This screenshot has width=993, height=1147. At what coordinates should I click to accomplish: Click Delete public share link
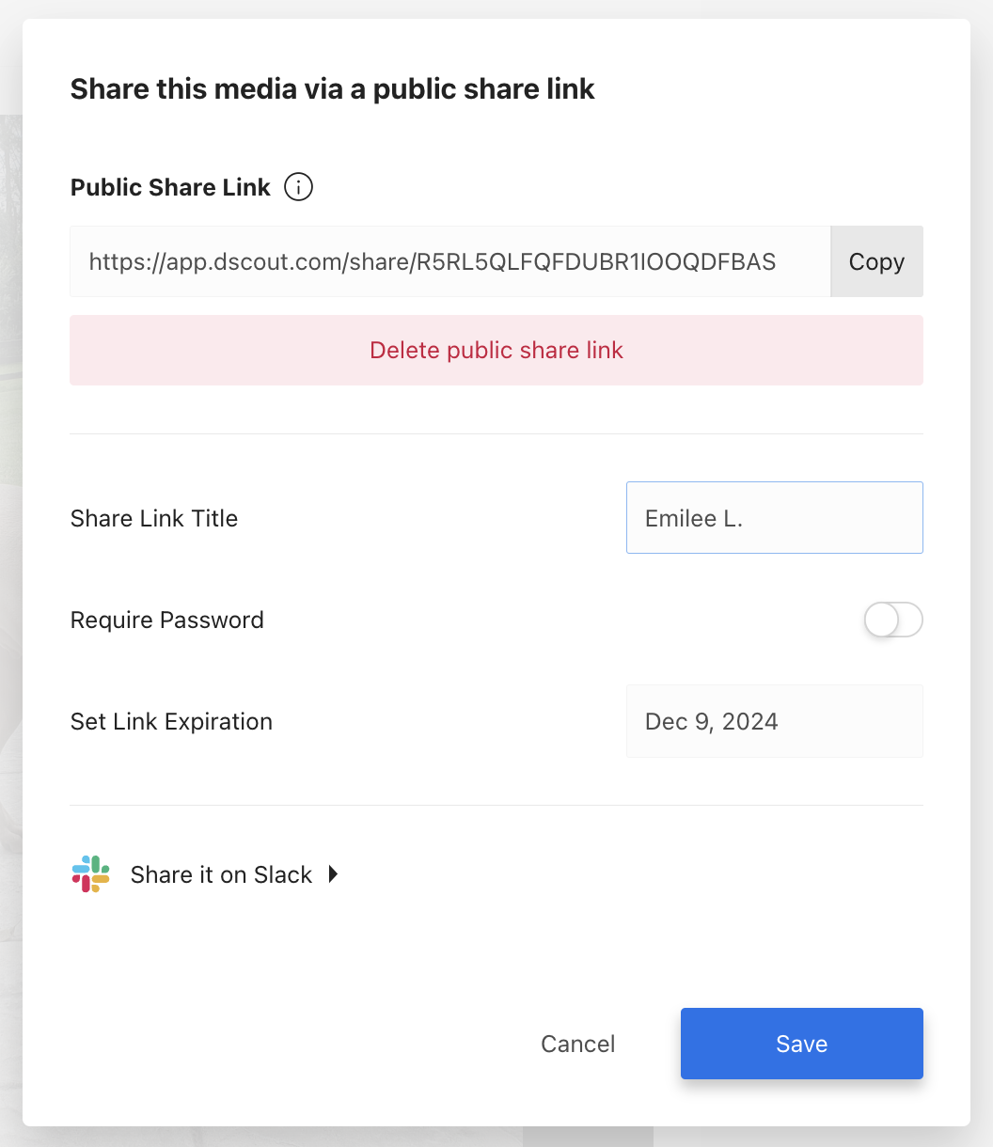[x=496, y=350]
